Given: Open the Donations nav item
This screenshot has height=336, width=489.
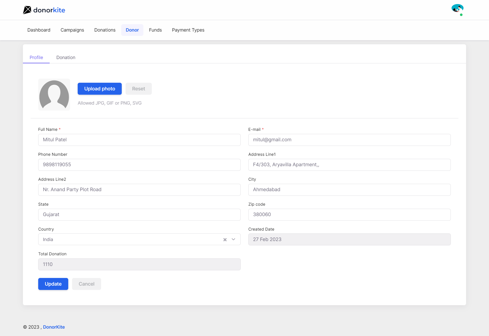Looking at the screenshot, I should click(105, 30).
